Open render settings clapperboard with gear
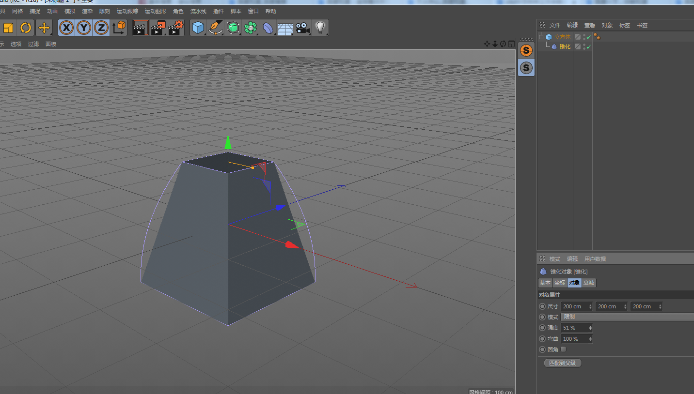 coord(175,28)
